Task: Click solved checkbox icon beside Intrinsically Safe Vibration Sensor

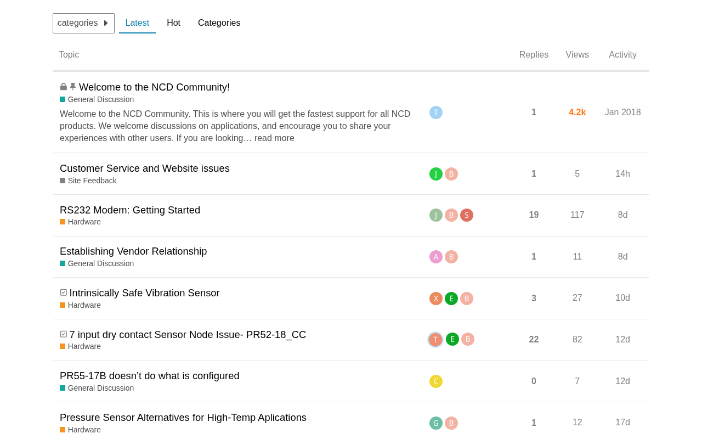Action: click(x=64, y=292)
